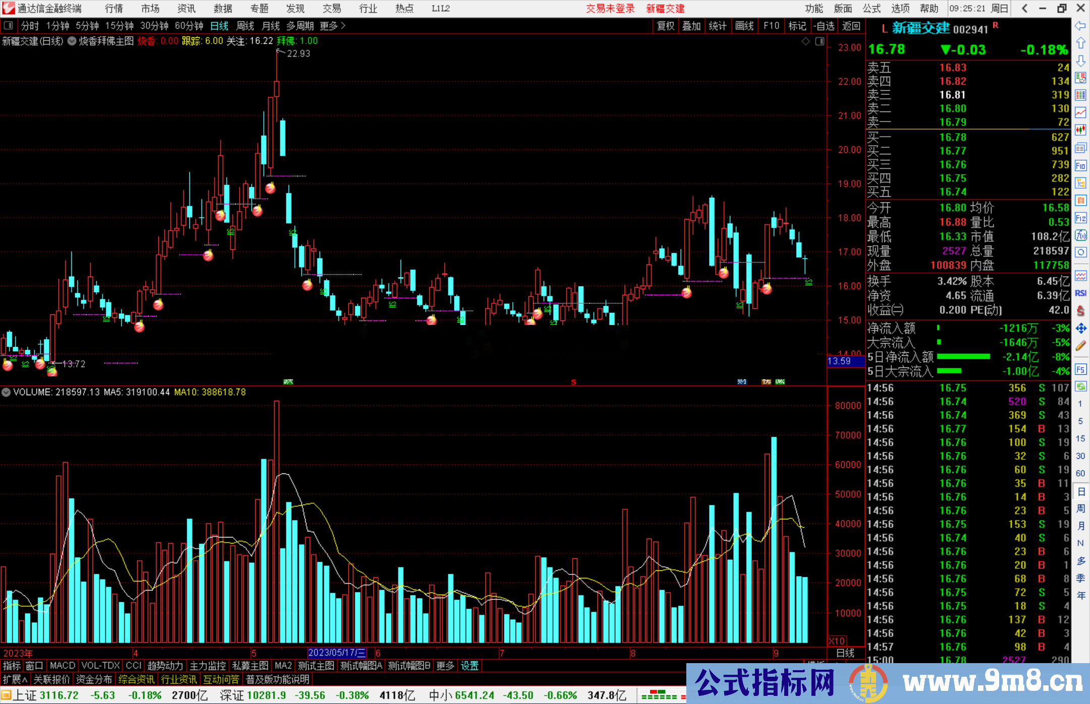
Task: Click the trend line chart sidebar icon
Action: pos(1080,112)
